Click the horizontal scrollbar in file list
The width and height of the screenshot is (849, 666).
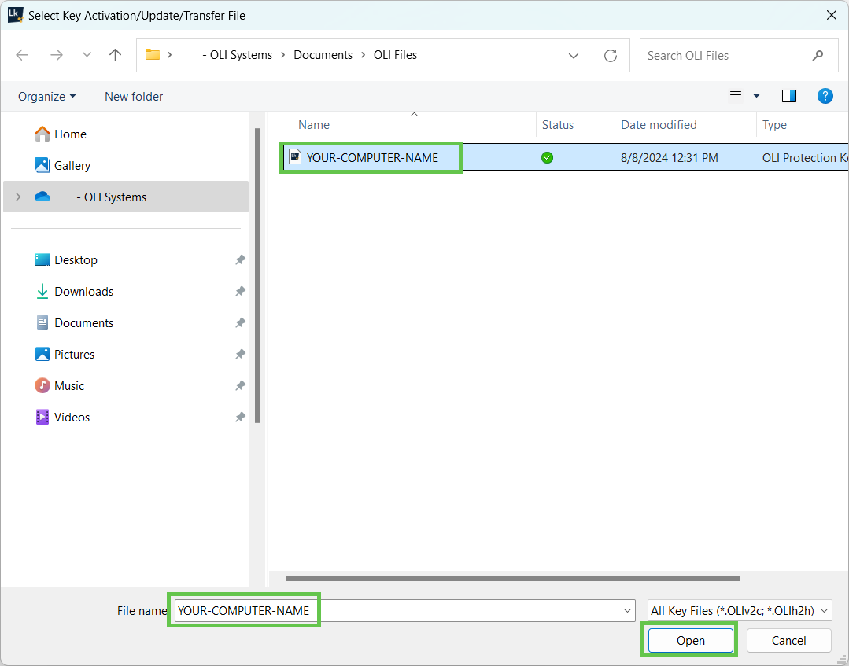pyautogui.click(x=512, y=579)
